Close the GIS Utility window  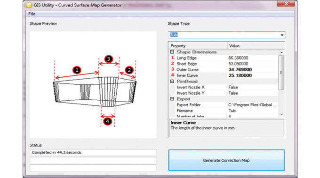[286, 3]
